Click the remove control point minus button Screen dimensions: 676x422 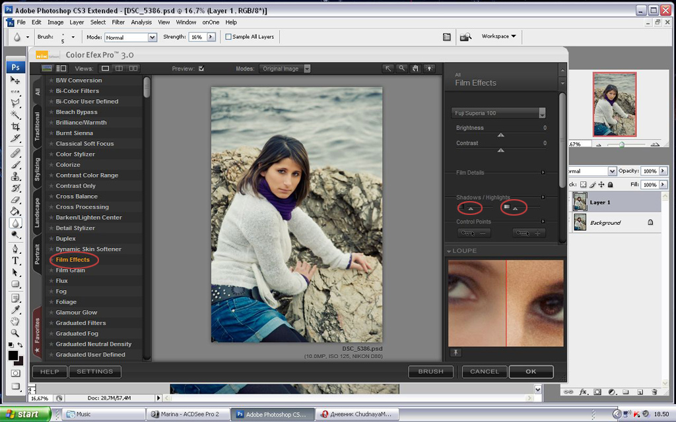[x=474, y=233]
